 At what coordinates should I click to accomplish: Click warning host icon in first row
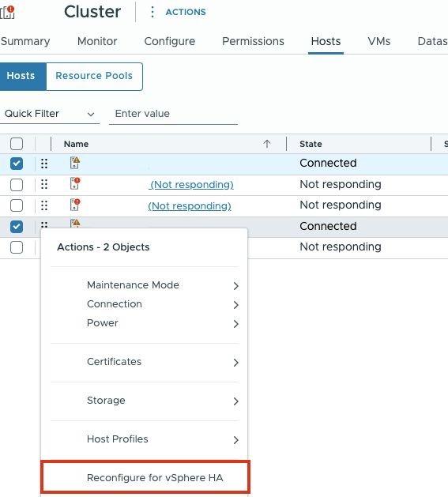(75, 163)
